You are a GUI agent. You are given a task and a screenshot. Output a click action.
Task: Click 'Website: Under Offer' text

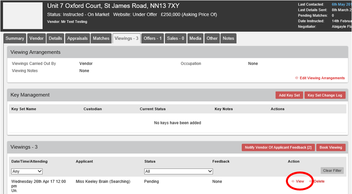[x=135, y=15]
